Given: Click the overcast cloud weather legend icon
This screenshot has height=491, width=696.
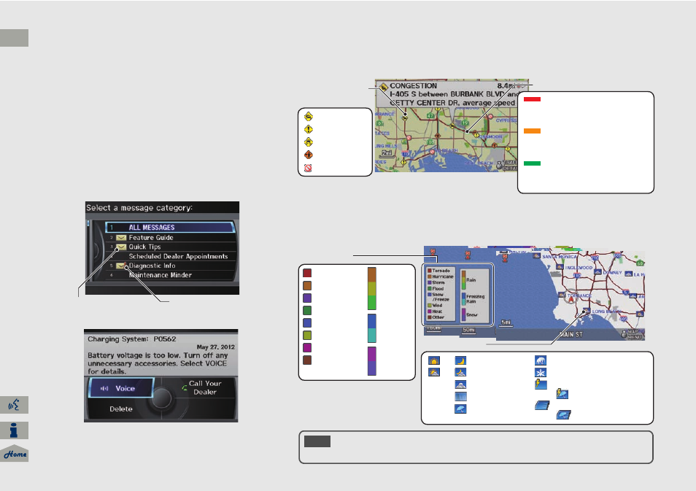Looking at the screenshot, I should [x=460, y=384].
